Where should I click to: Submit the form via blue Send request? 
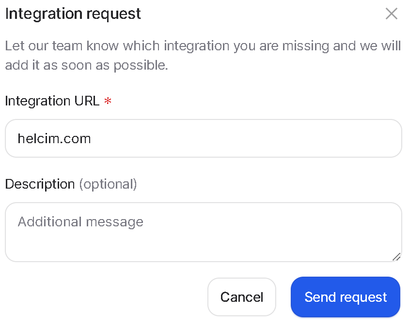pyautogui.click(x=346, y=297)
